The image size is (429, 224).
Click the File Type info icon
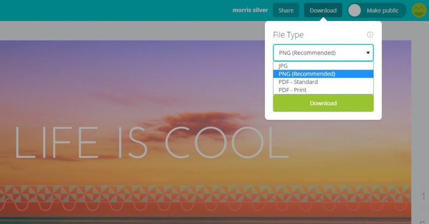click(370, 35)
